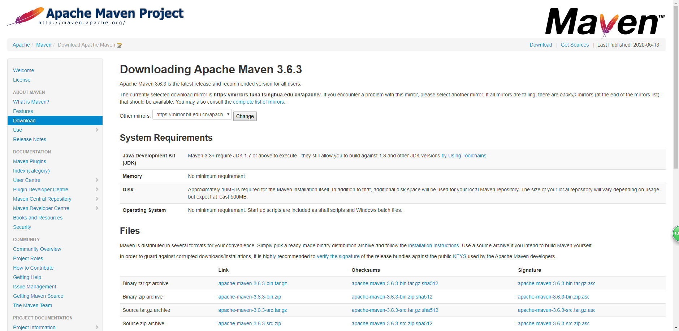The height and width of the screenshot is (331, 679).
Task: Open the KEYS link
Action: [x=459, y=256]
